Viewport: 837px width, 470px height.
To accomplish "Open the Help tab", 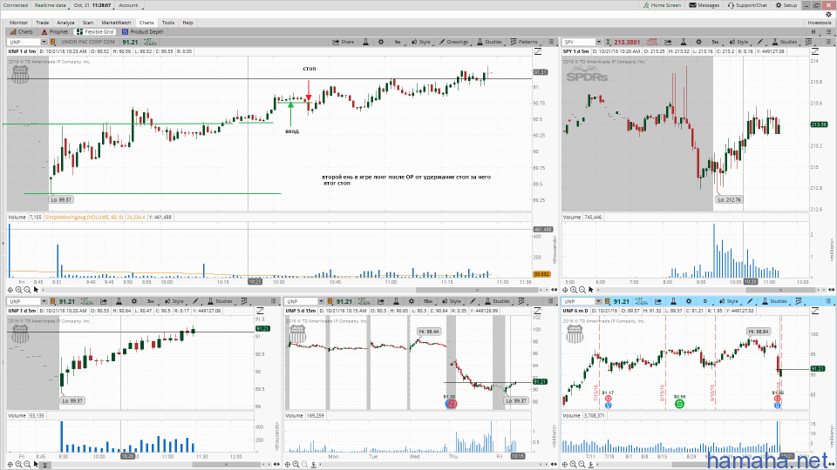I will 187,23.
